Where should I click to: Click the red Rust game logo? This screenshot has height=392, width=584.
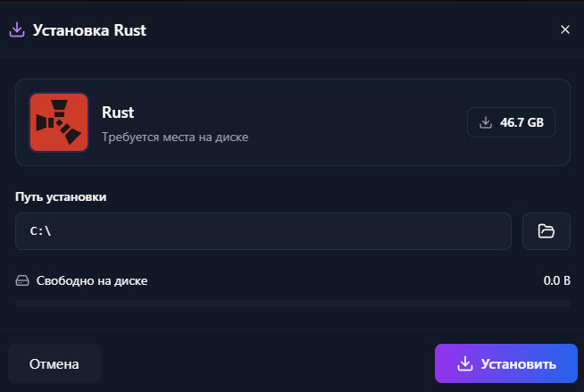[x=59, y=122]
